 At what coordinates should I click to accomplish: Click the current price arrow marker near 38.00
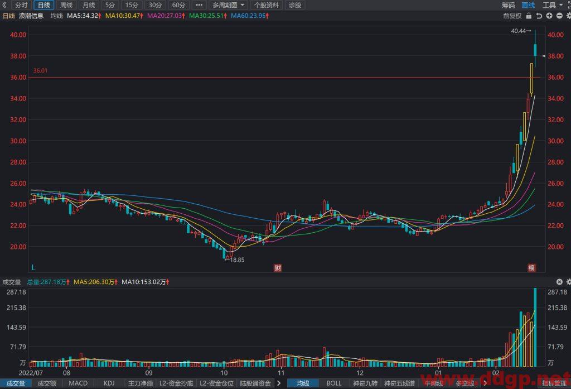click(x=543, y=56)
